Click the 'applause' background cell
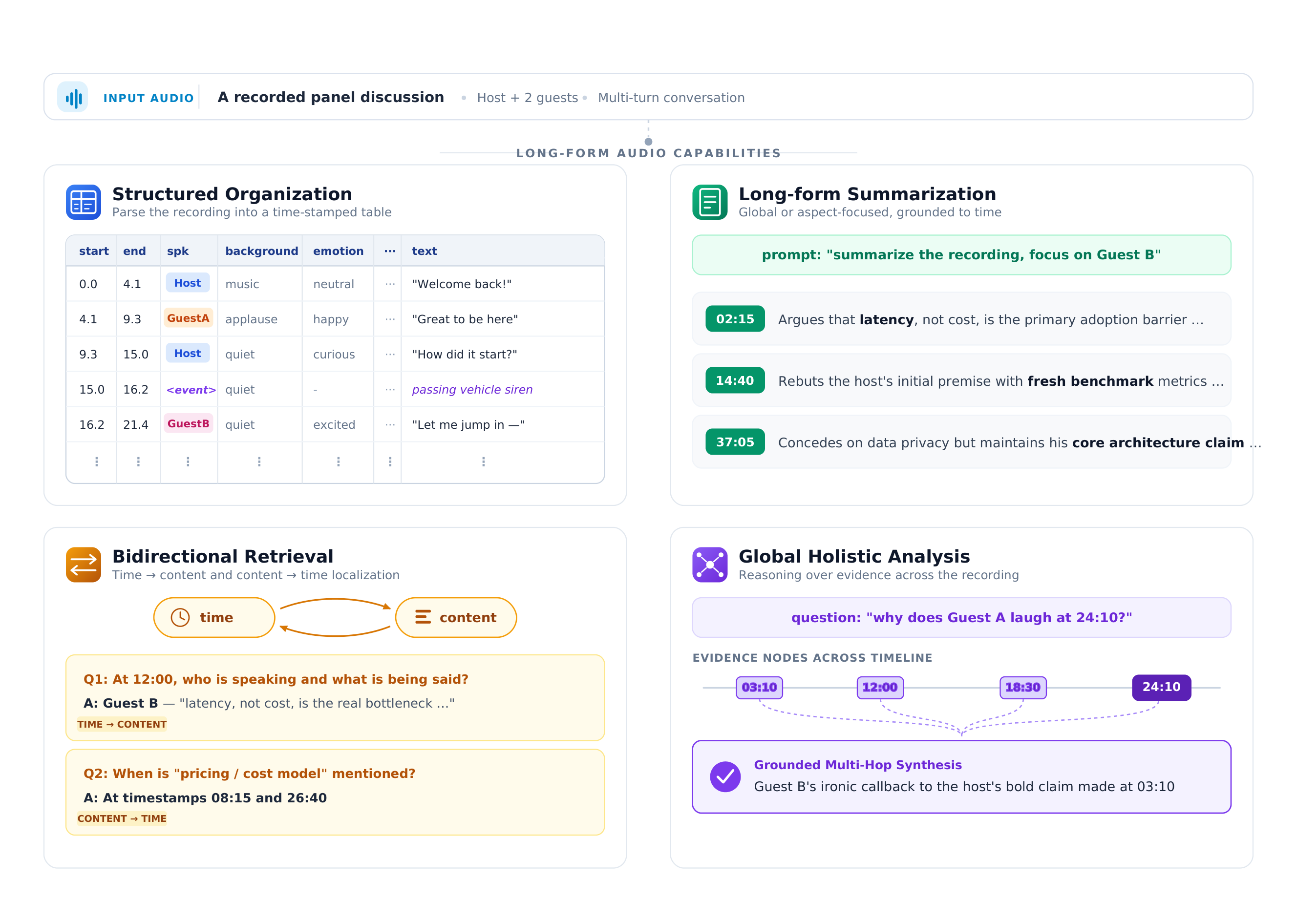The width and height of the screenshot is (1297, 901). tap(251, 319)
